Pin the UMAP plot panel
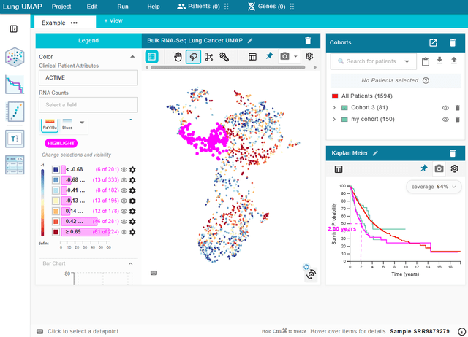The image size is (468, 337). [268, 56]
